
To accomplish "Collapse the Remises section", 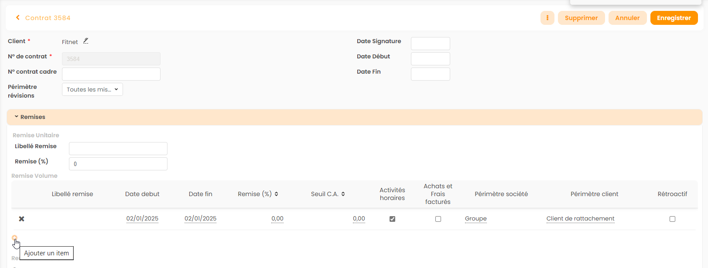I will tap(17, 117).
